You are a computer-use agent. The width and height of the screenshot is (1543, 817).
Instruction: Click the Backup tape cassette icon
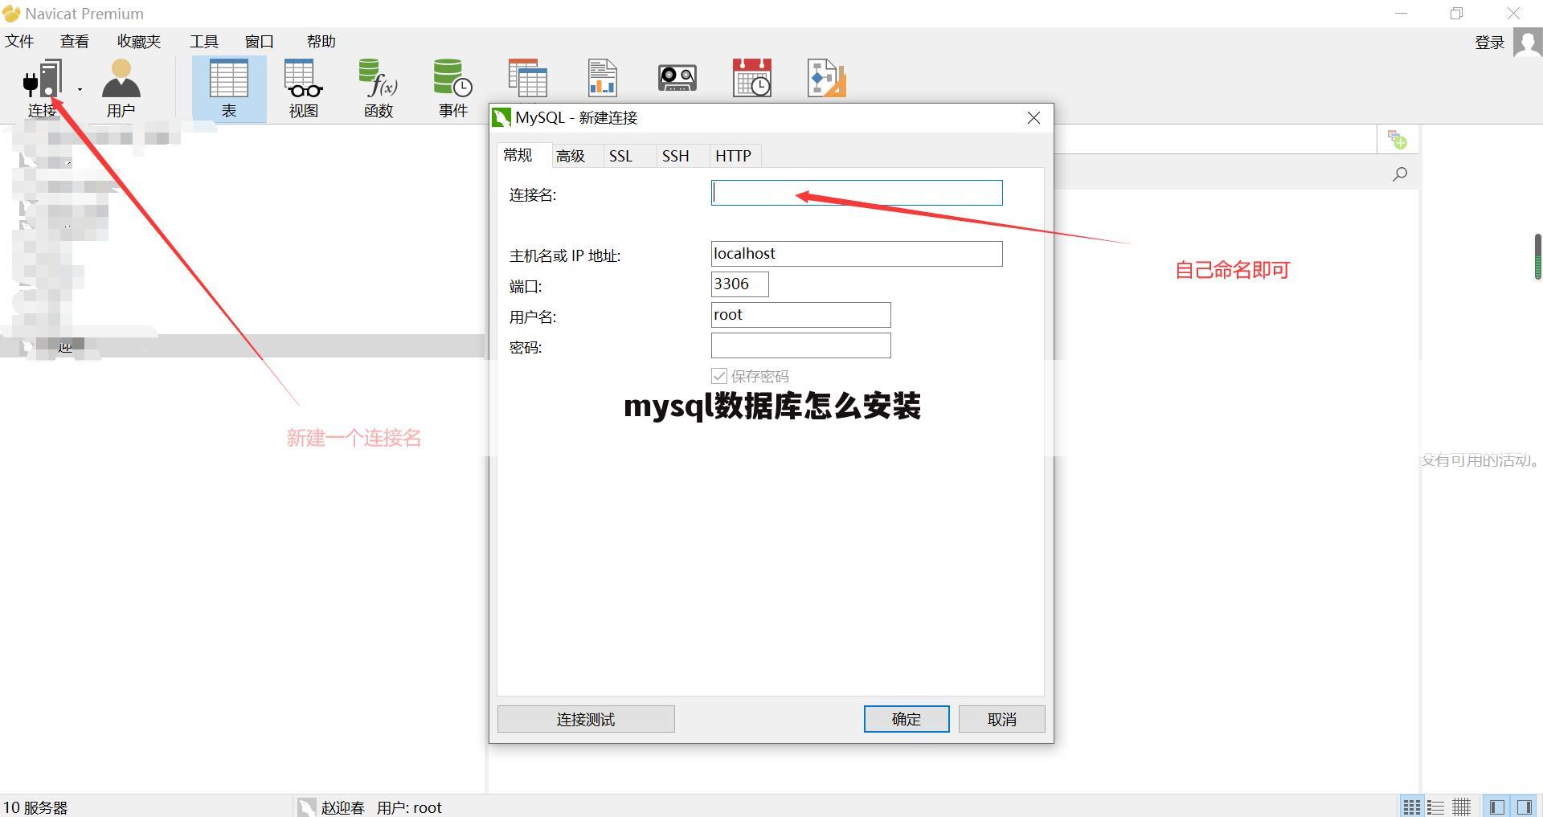click(677, 78)
